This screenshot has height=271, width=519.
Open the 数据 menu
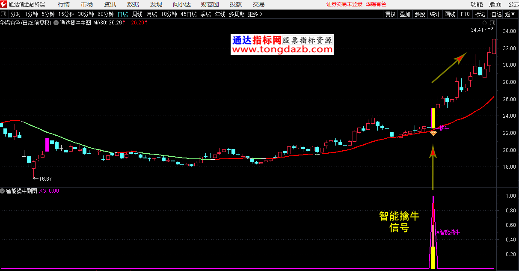(x=133, y=4)
